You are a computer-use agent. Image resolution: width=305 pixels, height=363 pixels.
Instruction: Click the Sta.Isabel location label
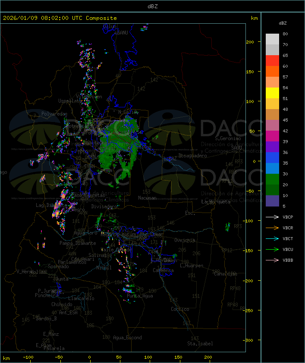pos(200,344)
